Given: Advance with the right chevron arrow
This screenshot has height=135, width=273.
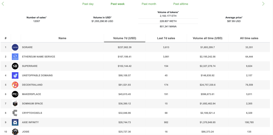Looking at the screenshot, I should click(263, 4).
